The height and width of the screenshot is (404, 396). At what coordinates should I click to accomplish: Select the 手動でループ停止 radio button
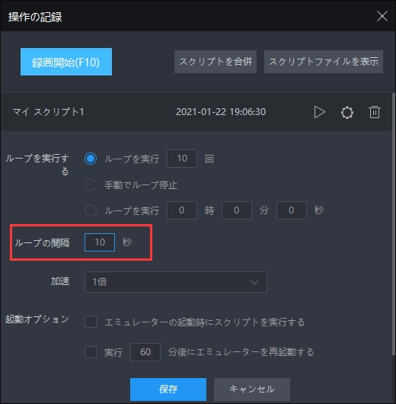tap(91, 184)
